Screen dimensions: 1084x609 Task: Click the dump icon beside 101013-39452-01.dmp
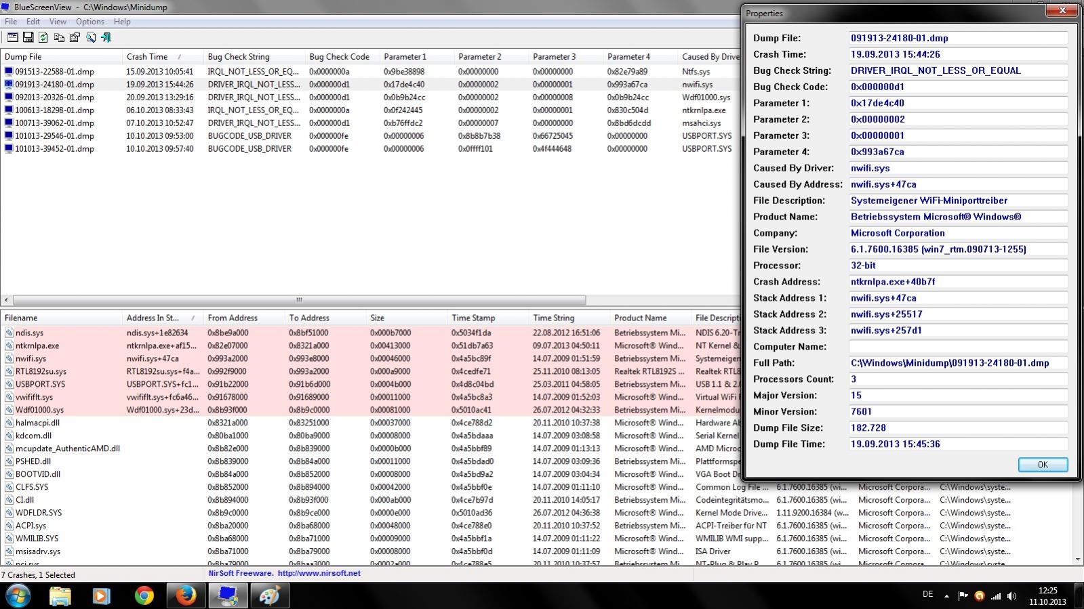tap(9, 148)
